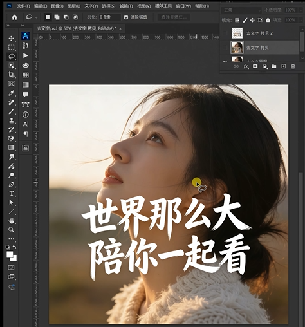Select the Move tool
The width and height of the screenshot is (305, 327).
(11, 39)
